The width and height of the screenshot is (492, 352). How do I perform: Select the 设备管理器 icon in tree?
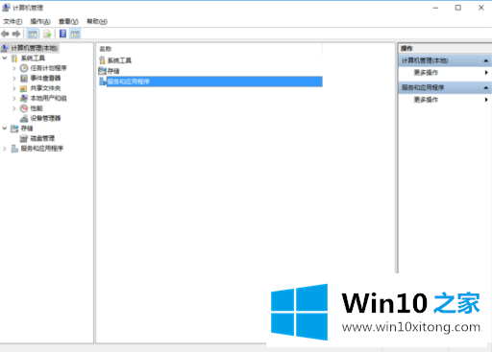tap(24, 119)
